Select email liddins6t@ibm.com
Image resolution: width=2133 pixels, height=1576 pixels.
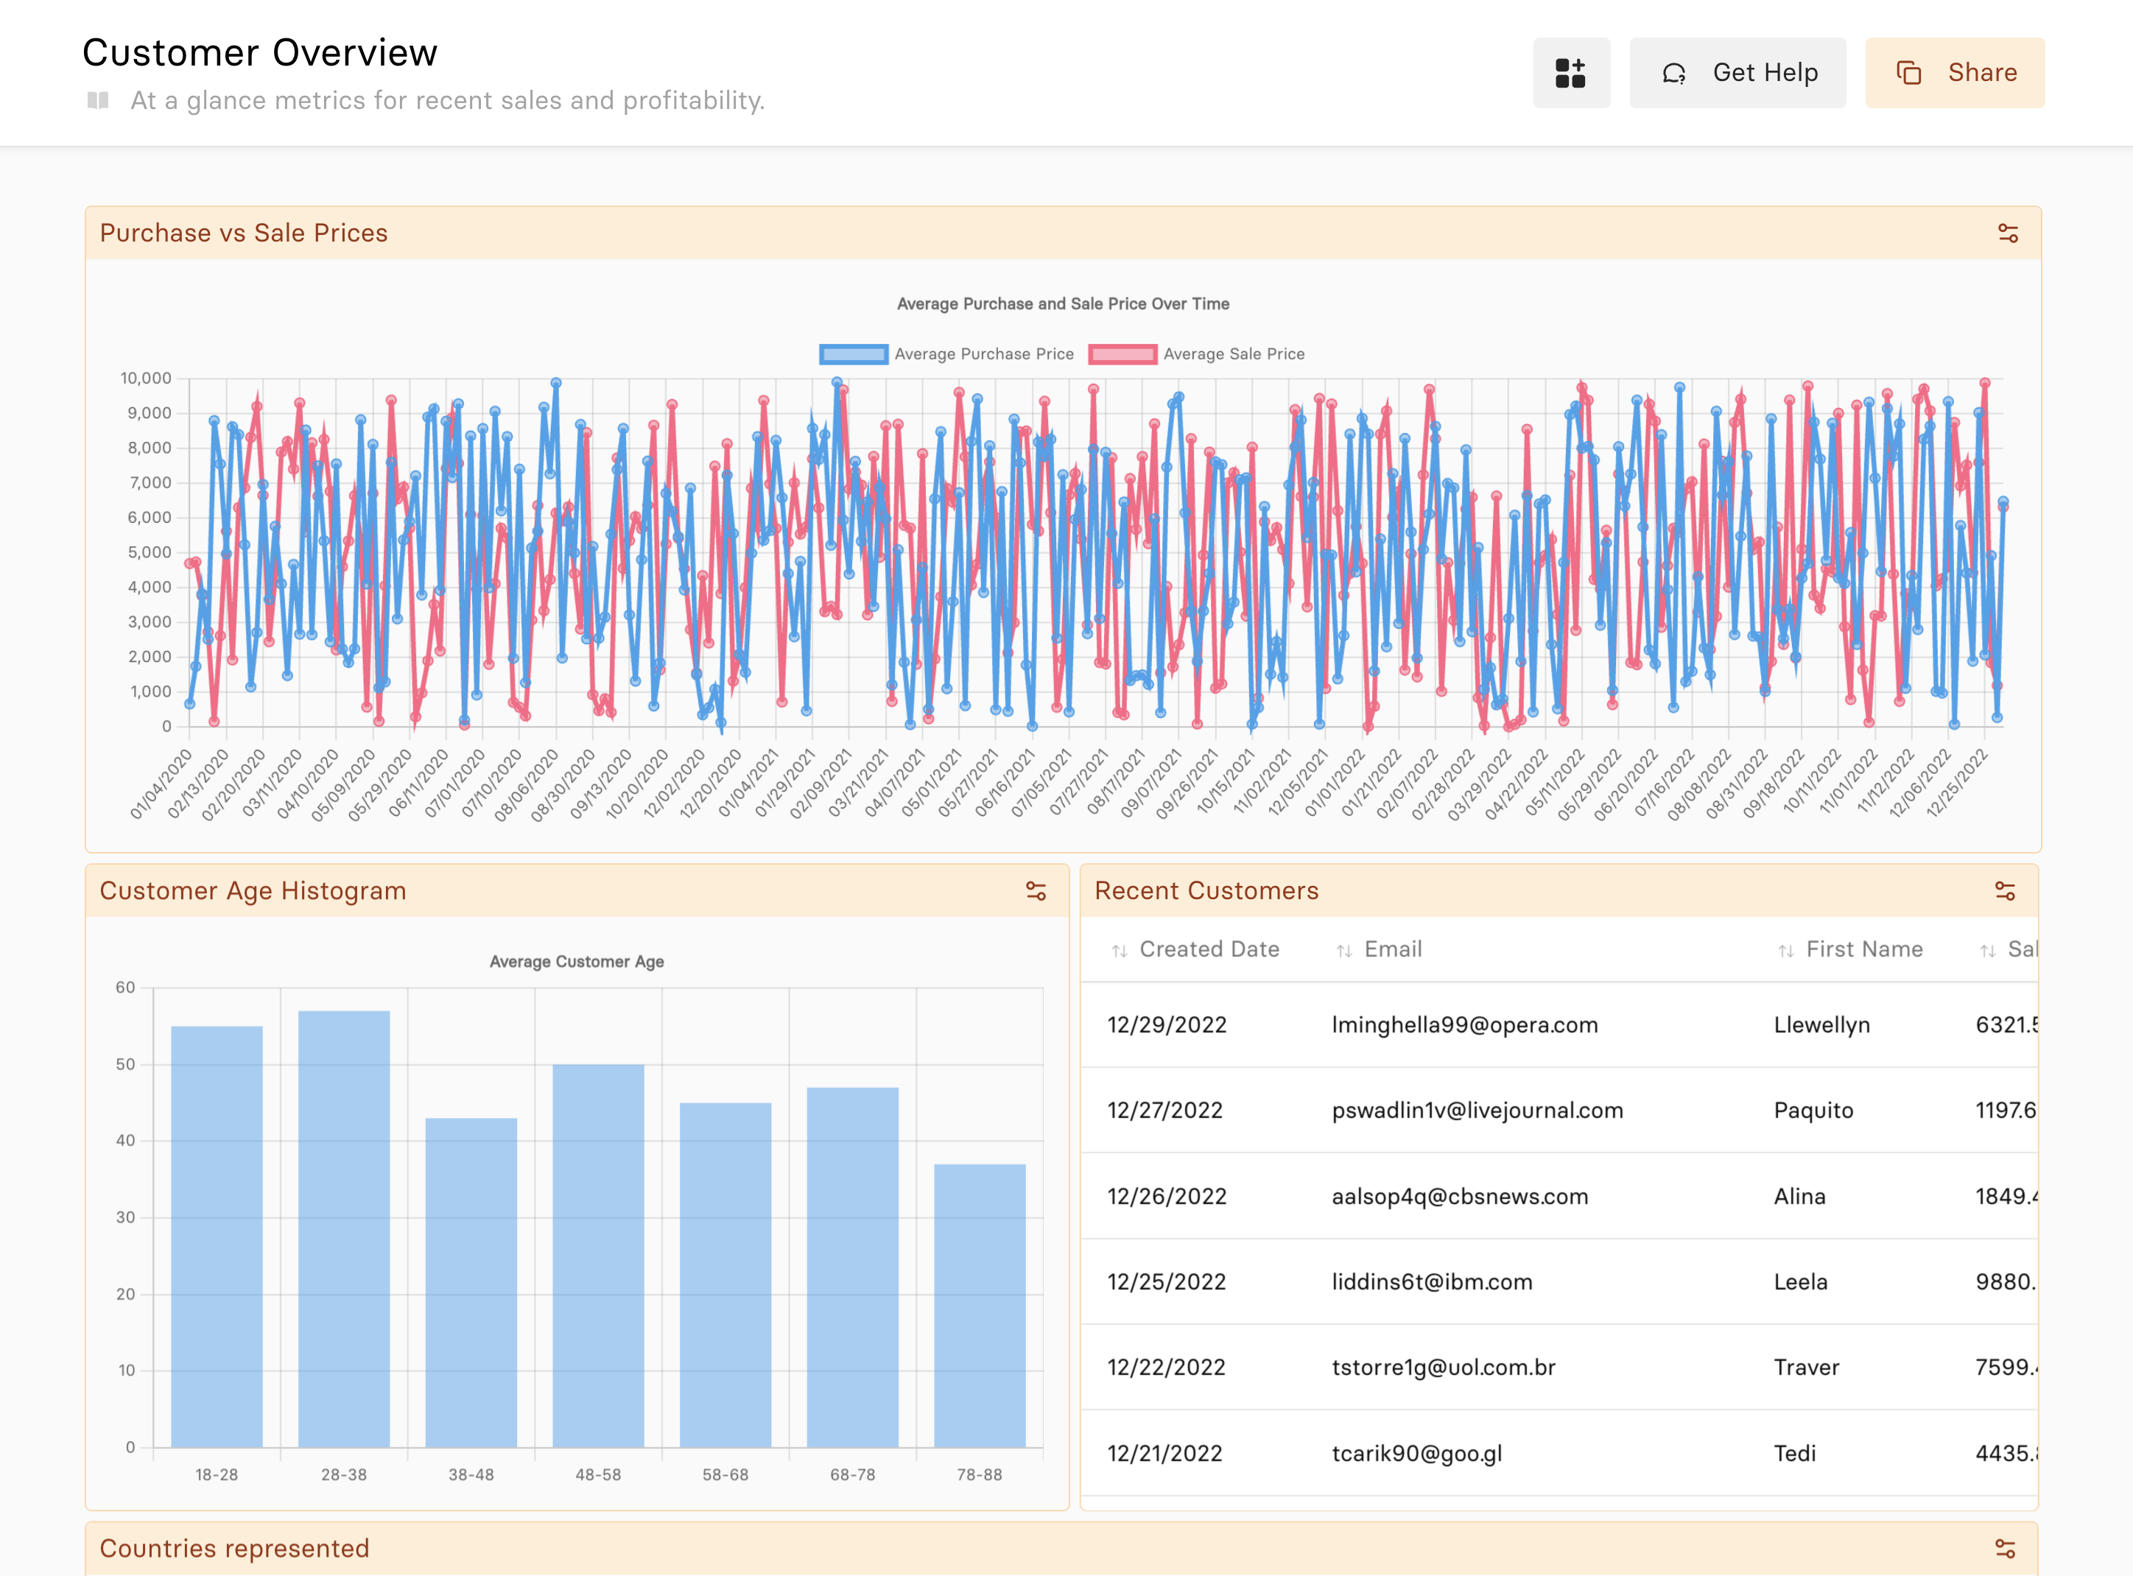pyautogui.click(x=1432, y=1282)
